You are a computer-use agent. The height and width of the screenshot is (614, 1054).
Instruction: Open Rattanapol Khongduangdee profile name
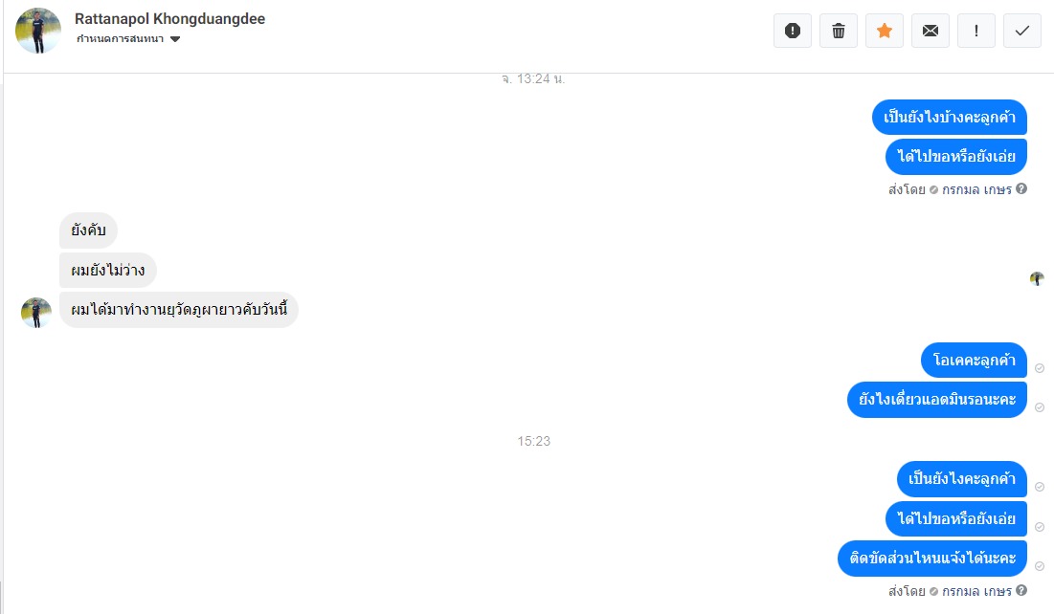tap(169, 19)
